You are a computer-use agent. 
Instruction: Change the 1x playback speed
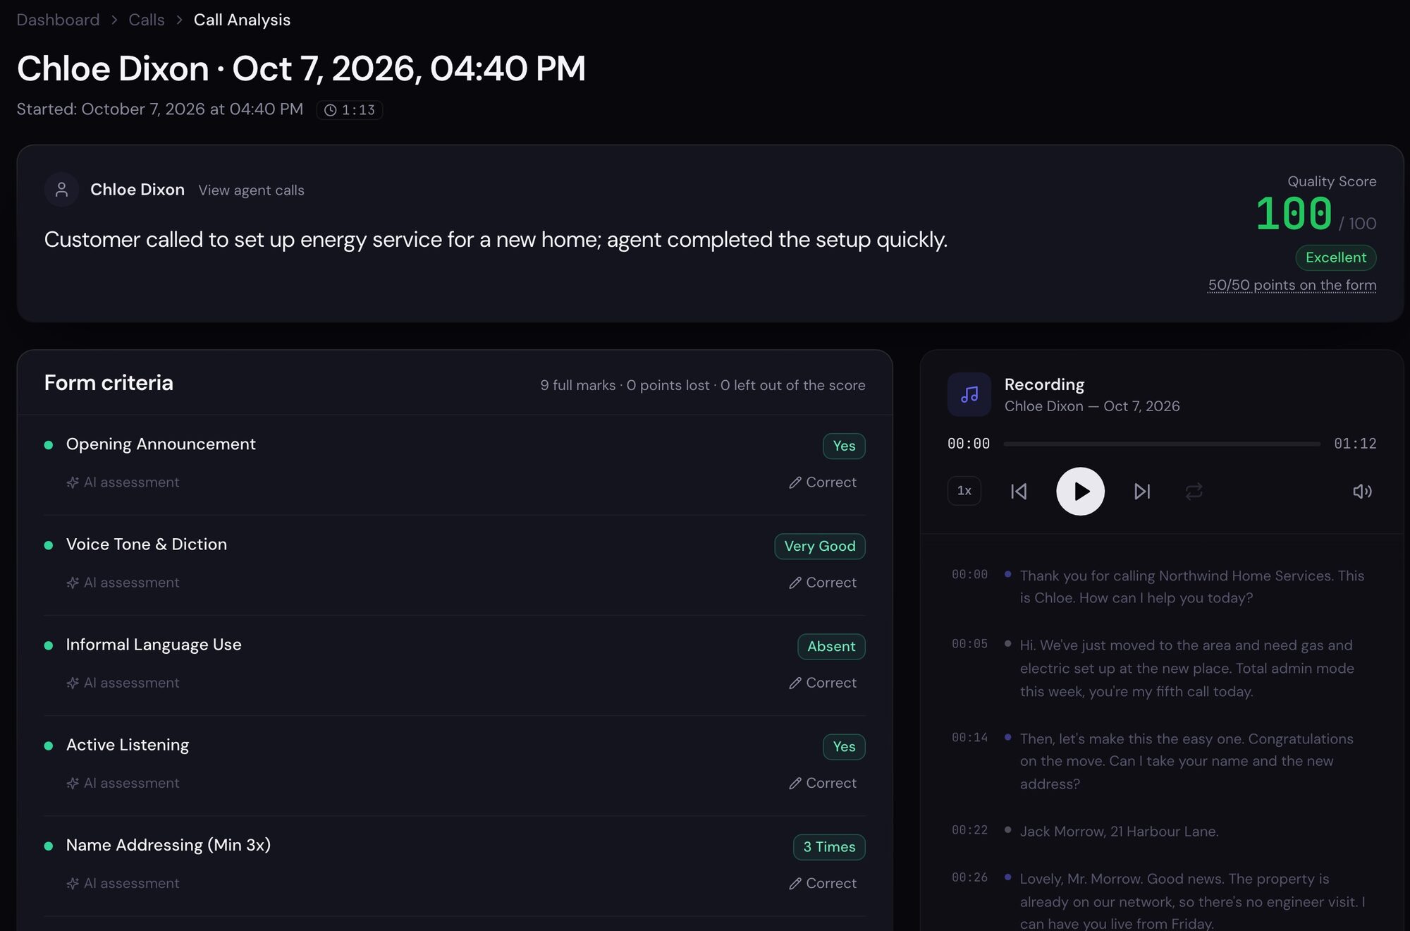[964, 491]
